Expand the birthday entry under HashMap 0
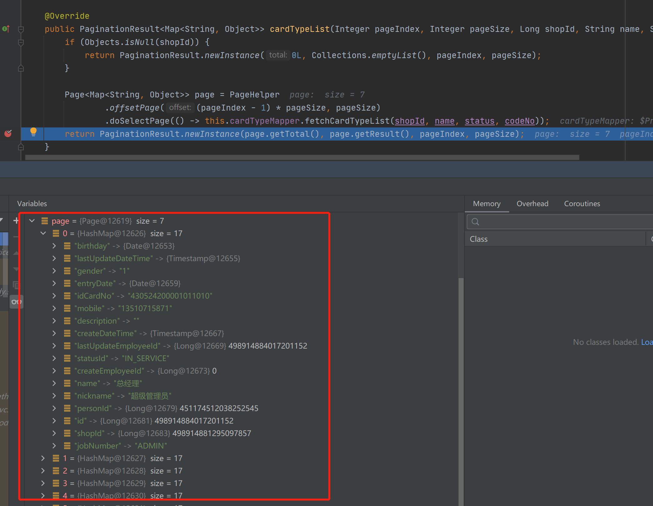The width and height of the screenshot is (653, 506). click(x=54, y=246)
